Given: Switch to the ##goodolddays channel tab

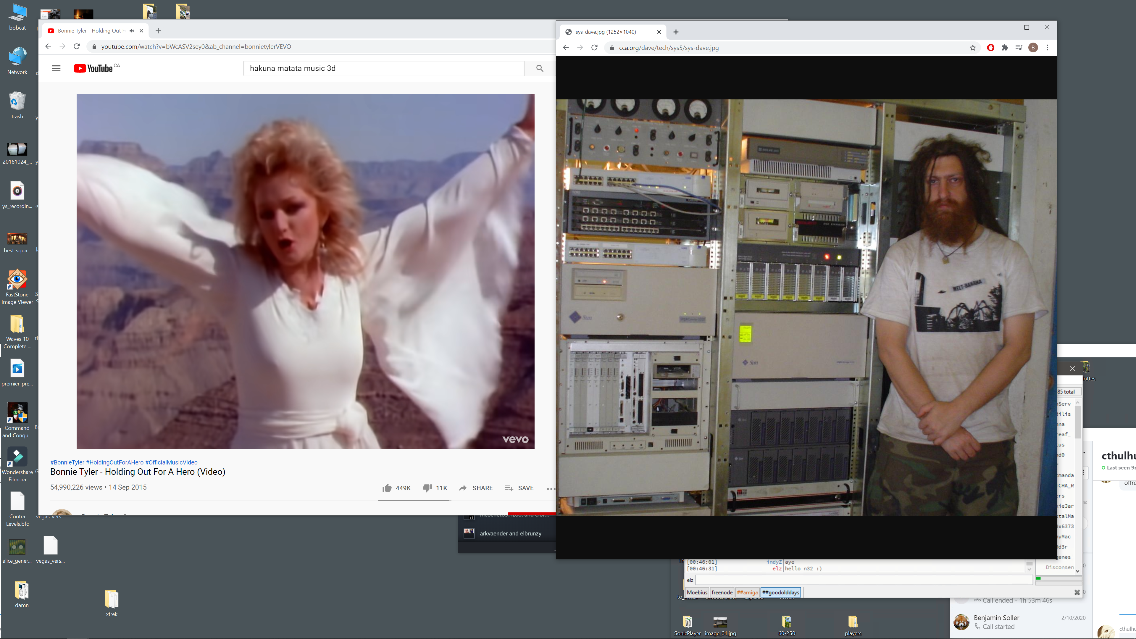Looking at the screenshot, I should point(781,592).
